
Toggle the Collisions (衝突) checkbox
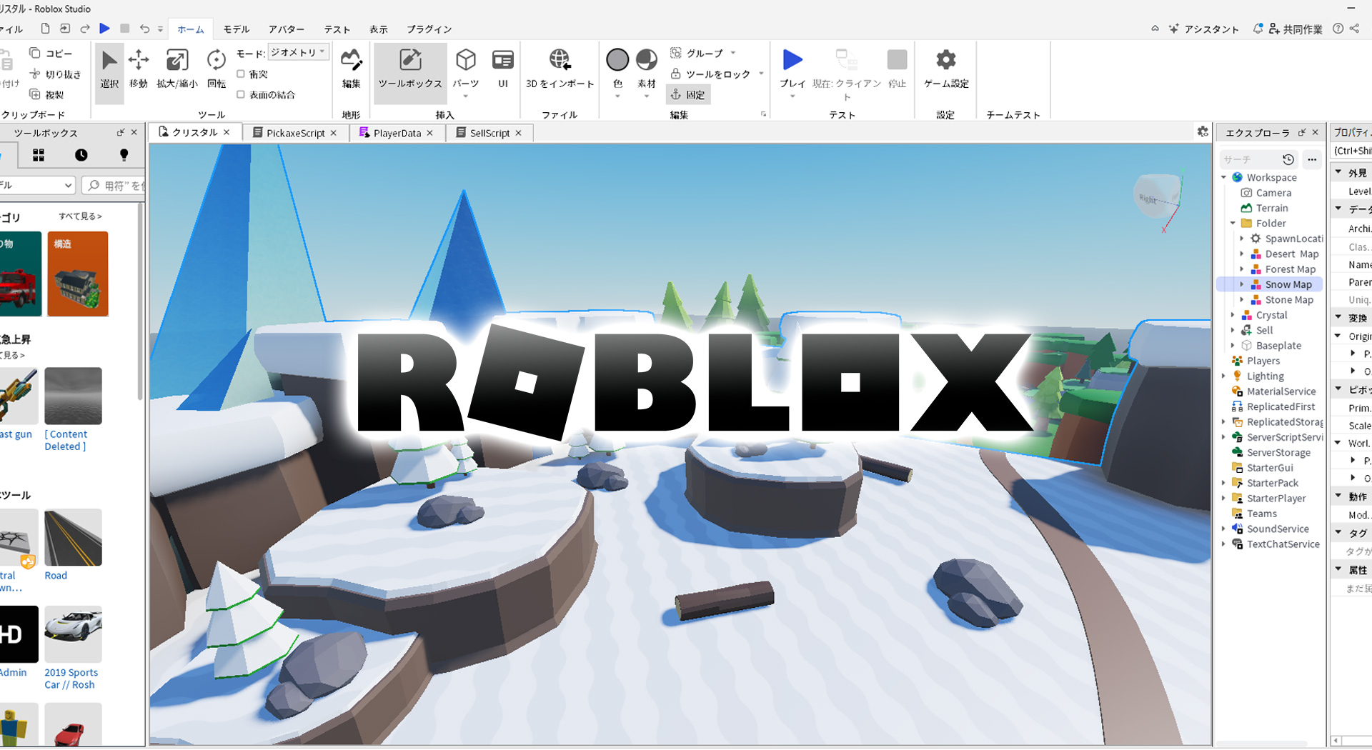click(241, 74)
